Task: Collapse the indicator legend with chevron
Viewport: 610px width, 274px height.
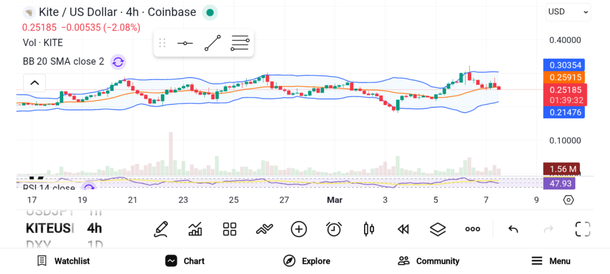Action: click(35, 83)
